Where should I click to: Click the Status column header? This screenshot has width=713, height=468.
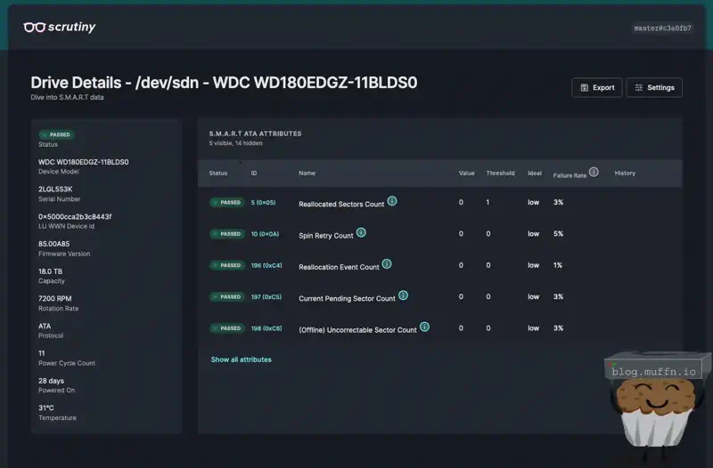[x=218, y=173]
